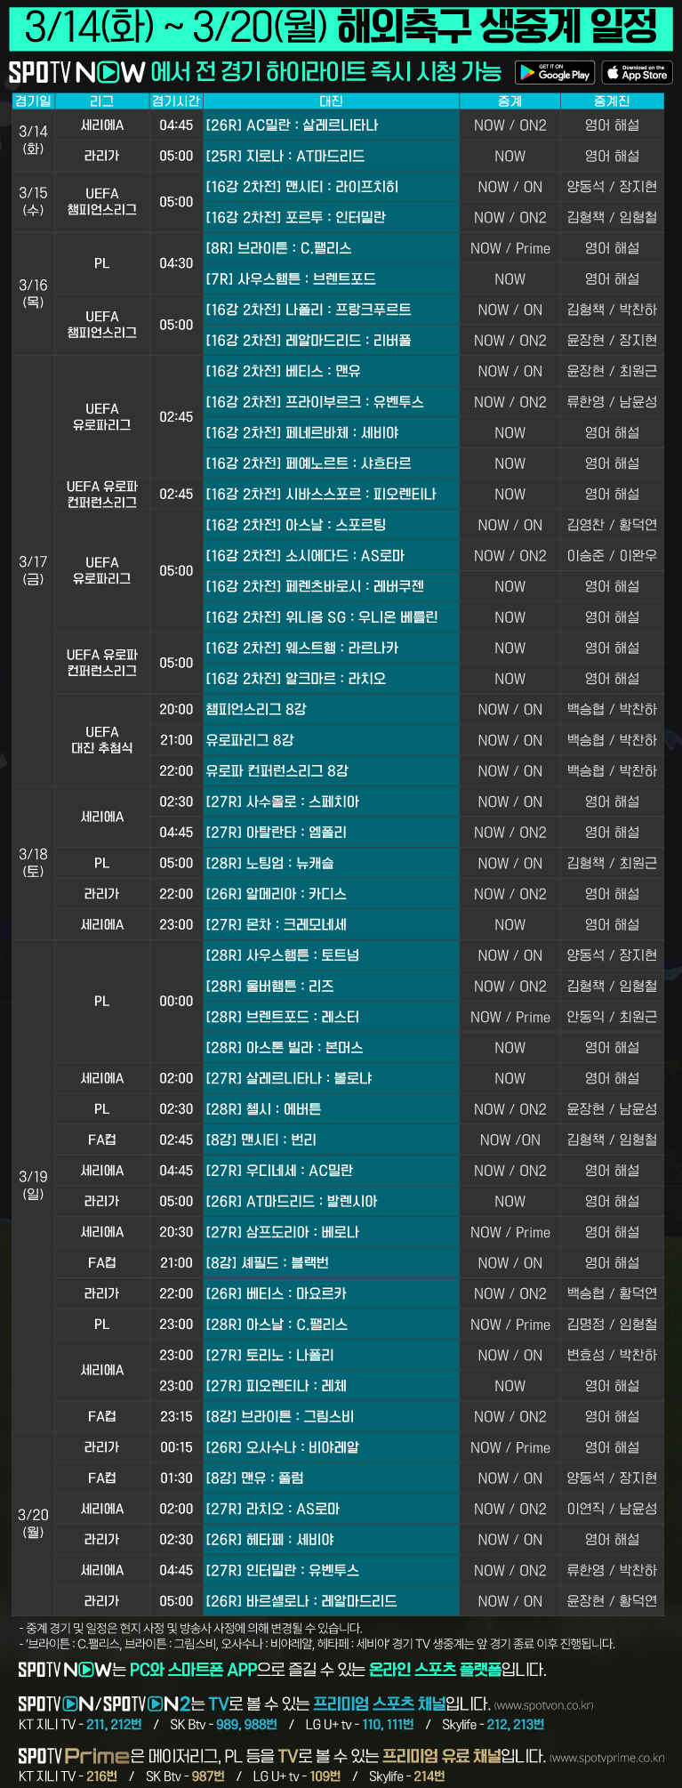Click the 경기시간 column header

(176, 101)
